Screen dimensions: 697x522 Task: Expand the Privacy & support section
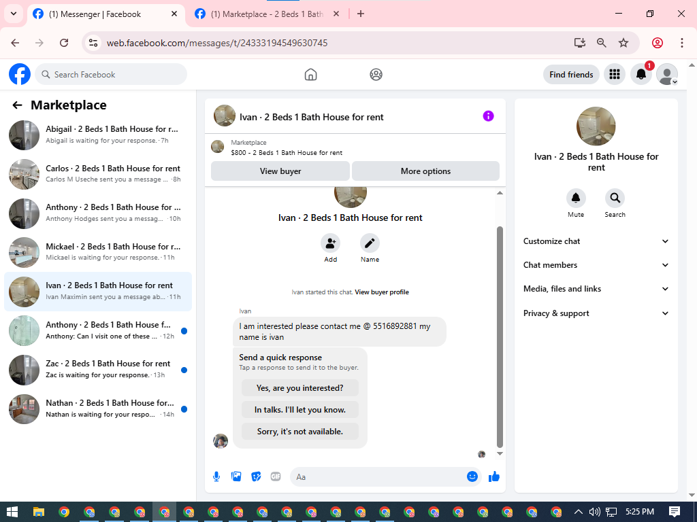pyautogui.click(x=596, y=313)
